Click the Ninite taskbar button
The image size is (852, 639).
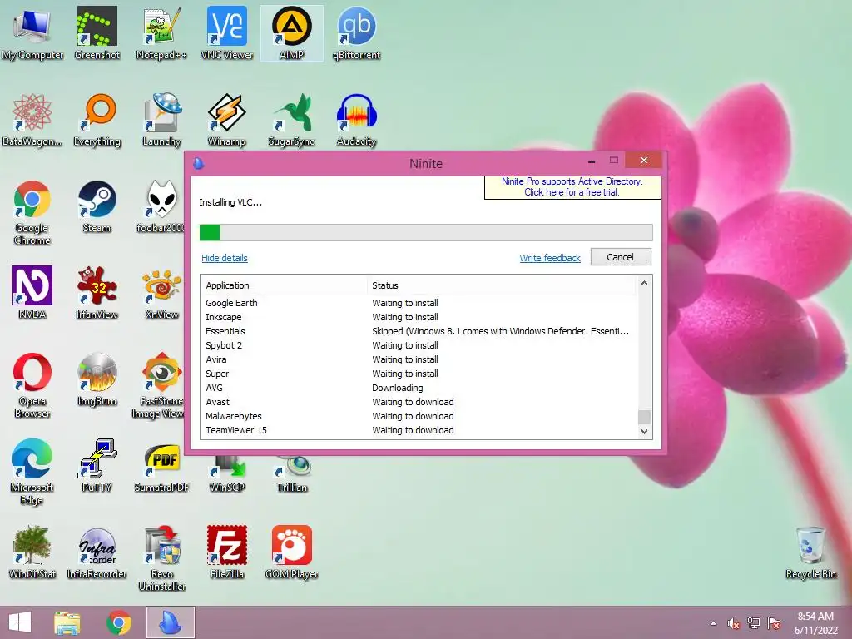(x=170, y=622)
